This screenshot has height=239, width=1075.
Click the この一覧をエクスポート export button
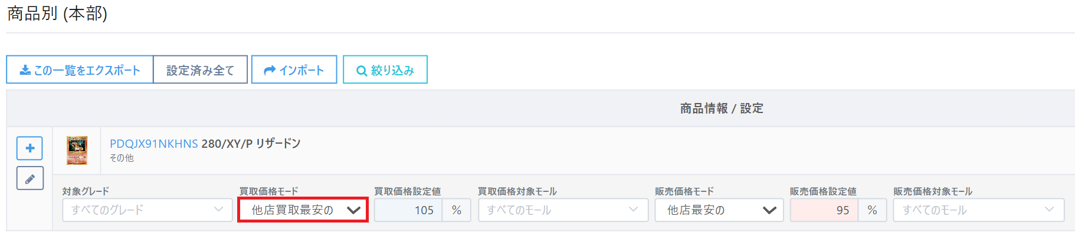point(80,70)
